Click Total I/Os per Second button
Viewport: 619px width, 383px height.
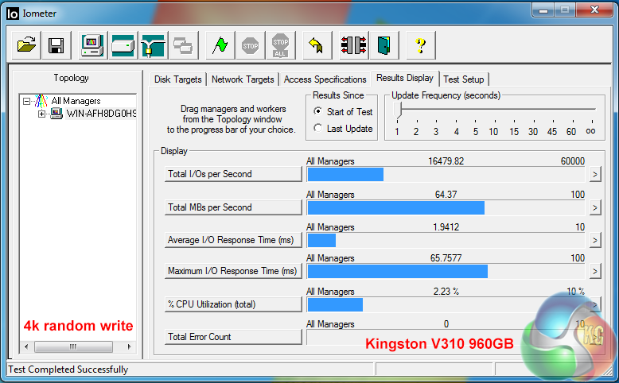[233, 174]
